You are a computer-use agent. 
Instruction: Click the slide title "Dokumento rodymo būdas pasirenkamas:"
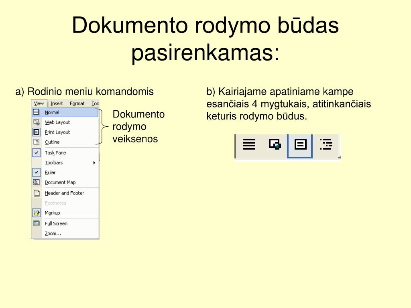[205, 39]
